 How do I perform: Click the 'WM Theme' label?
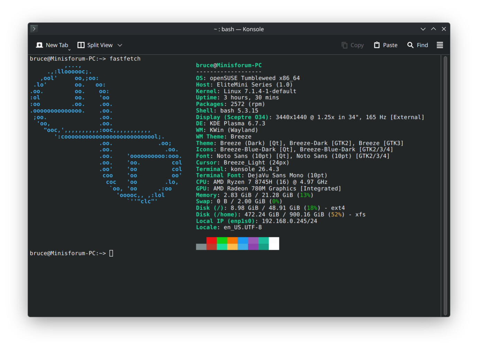tap(210, 137)
